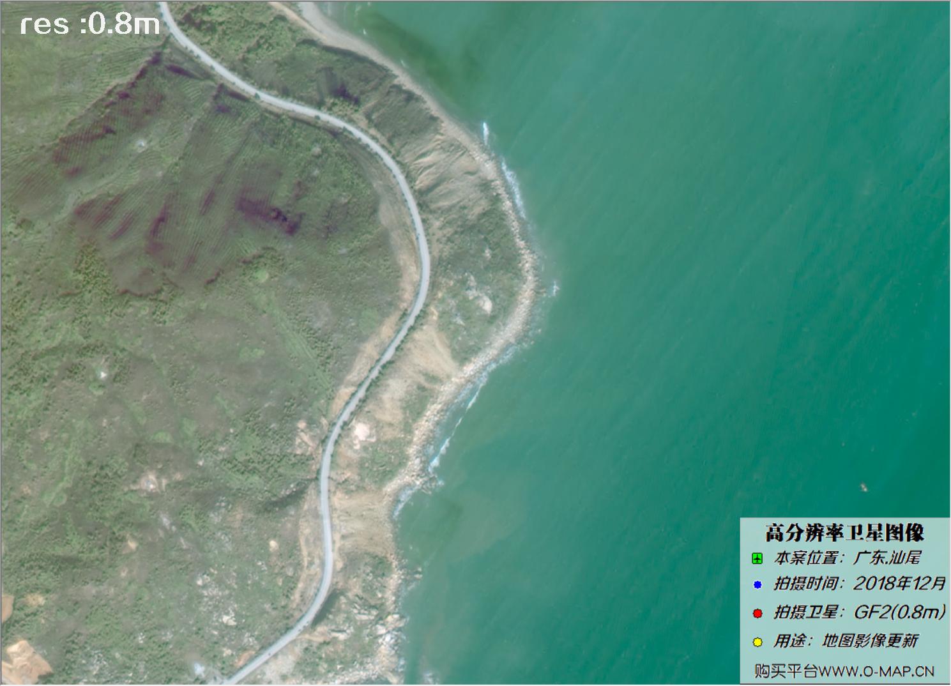Click the res :0.8m resolution label

[x=90, y=24]
